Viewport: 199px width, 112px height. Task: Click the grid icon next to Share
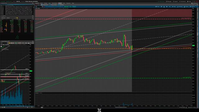(161, 7)
